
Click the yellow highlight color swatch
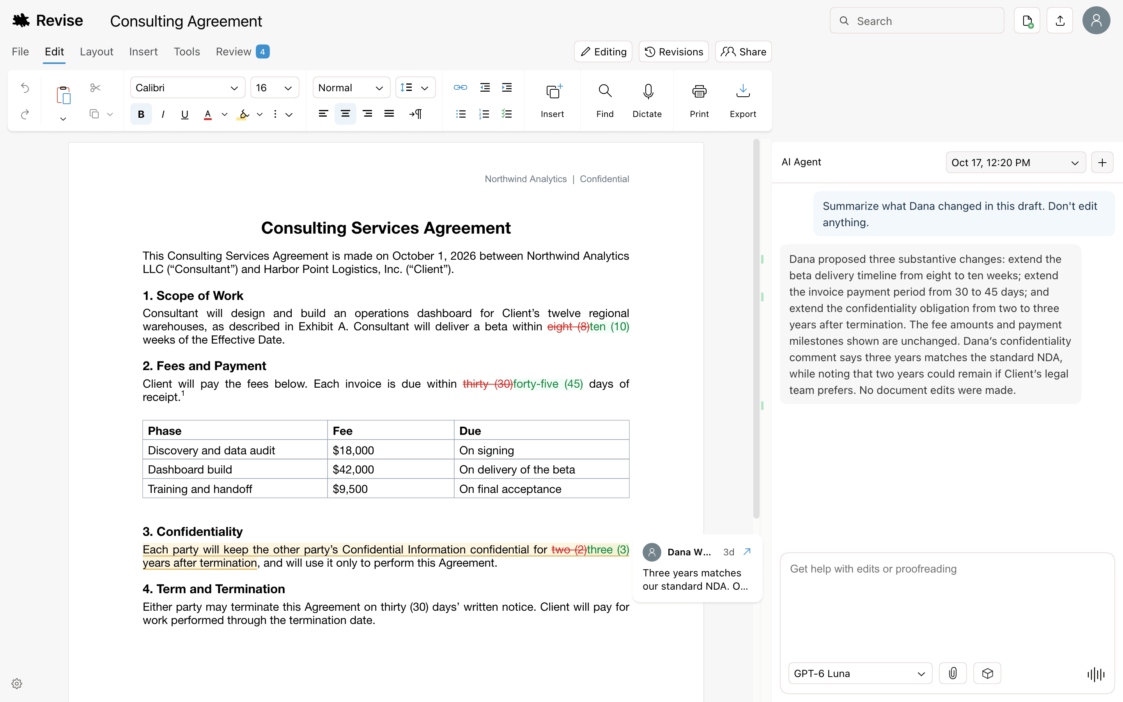243,114
